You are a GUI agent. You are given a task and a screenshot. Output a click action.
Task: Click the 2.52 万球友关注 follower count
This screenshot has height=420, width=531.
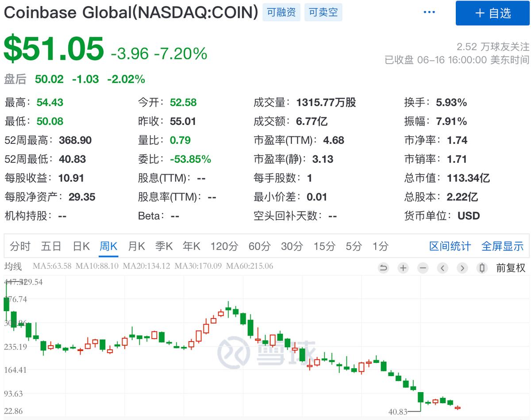[x=493, y=46]
